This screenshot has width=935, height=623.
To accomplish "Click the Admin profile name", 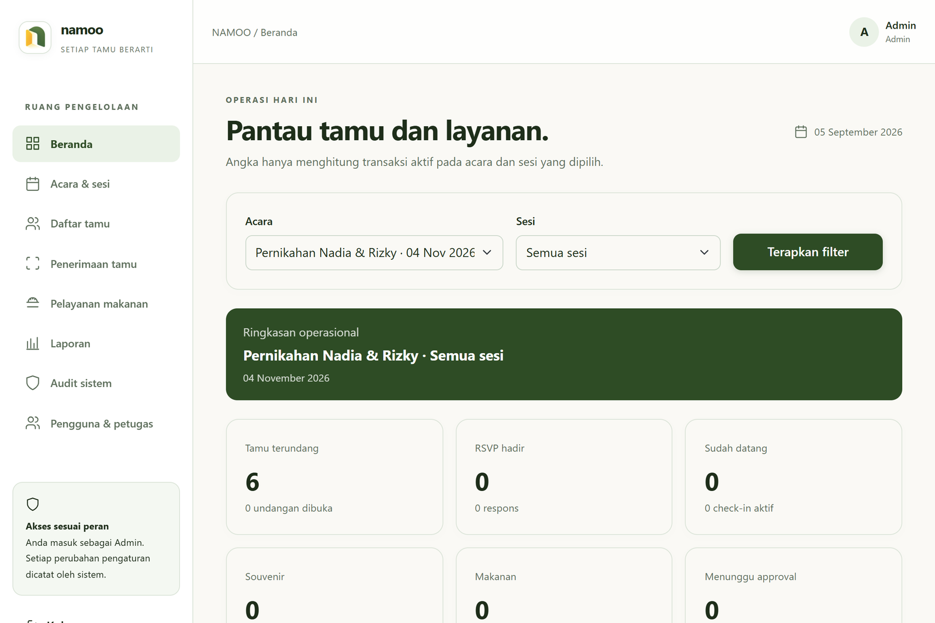I will tap(901, 25).
